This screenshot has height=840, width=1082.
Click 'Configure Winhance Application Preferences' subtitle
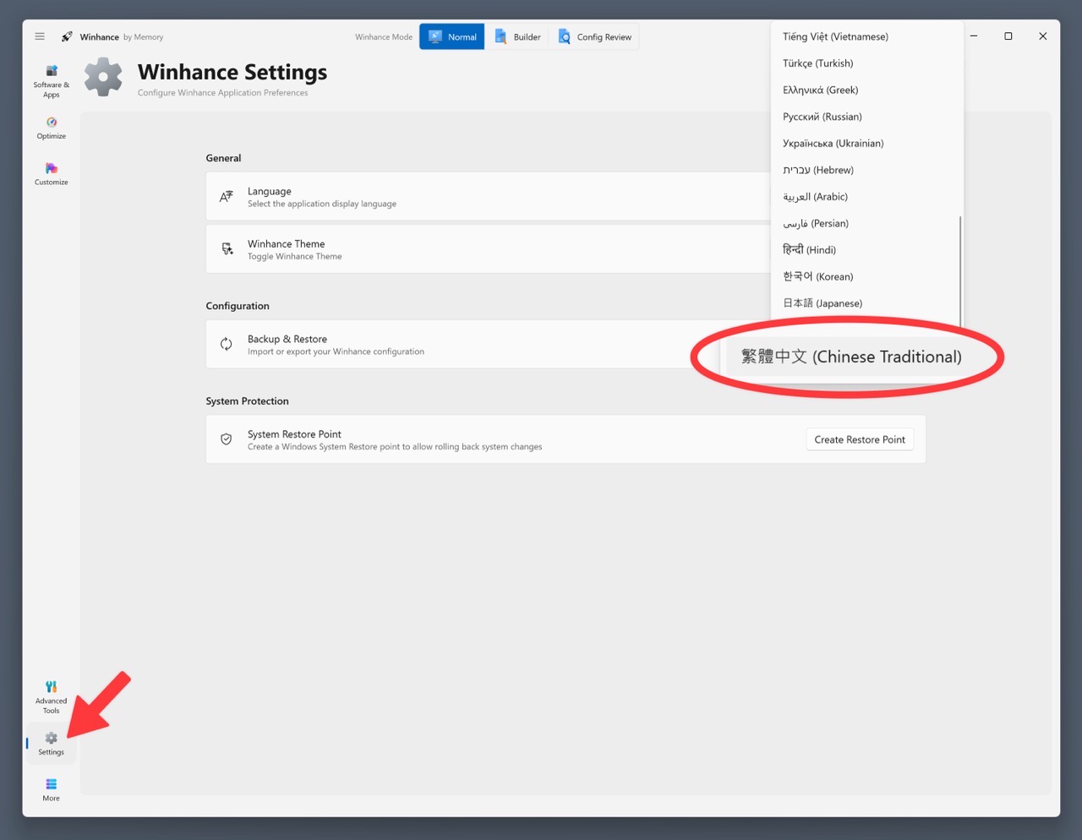pyautogui.click(x=223, y=93)
